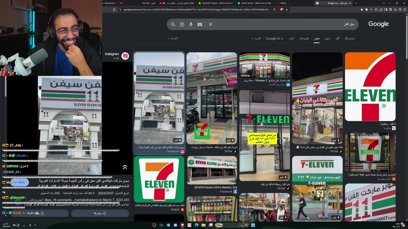Viewport: 408px width, 229px height.
Task: Click the search magnifier icon in Google search box
Action: point(173,24)
